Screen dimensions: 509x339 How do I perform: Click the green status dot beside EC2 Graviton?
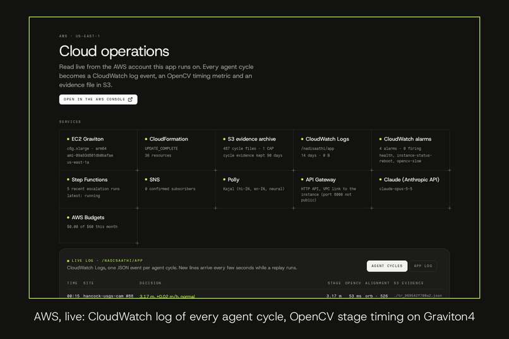click(x=68, y=139)
